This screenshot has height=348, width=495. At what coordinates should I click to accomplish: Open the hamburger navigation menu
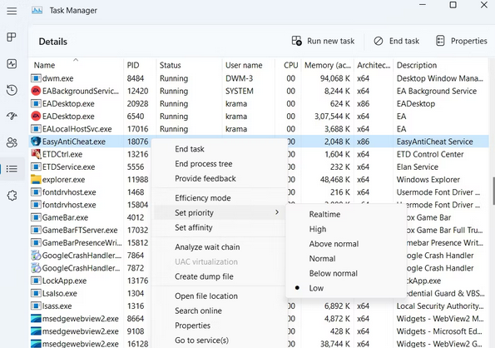point(12,12)
